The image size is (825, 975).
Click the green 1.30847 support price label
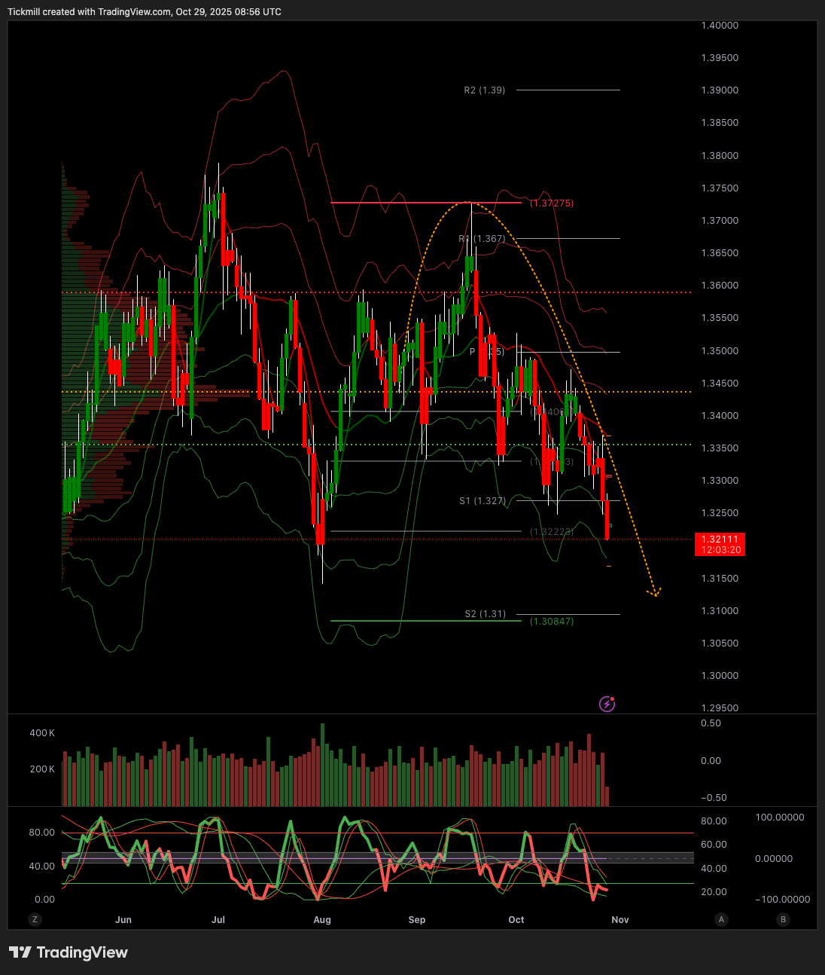tap(551, 622)
